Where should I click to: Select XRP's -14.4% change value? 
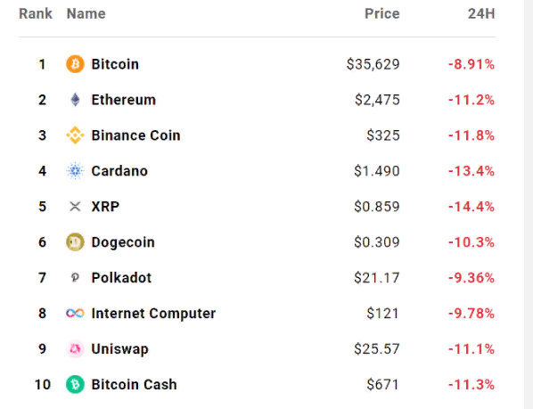[471, 206]
